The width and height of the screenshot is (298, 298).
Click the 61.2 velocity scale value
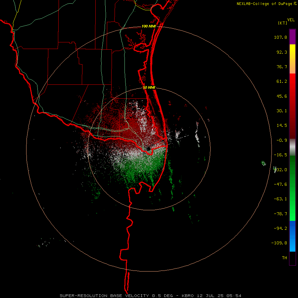pos(282,81)
